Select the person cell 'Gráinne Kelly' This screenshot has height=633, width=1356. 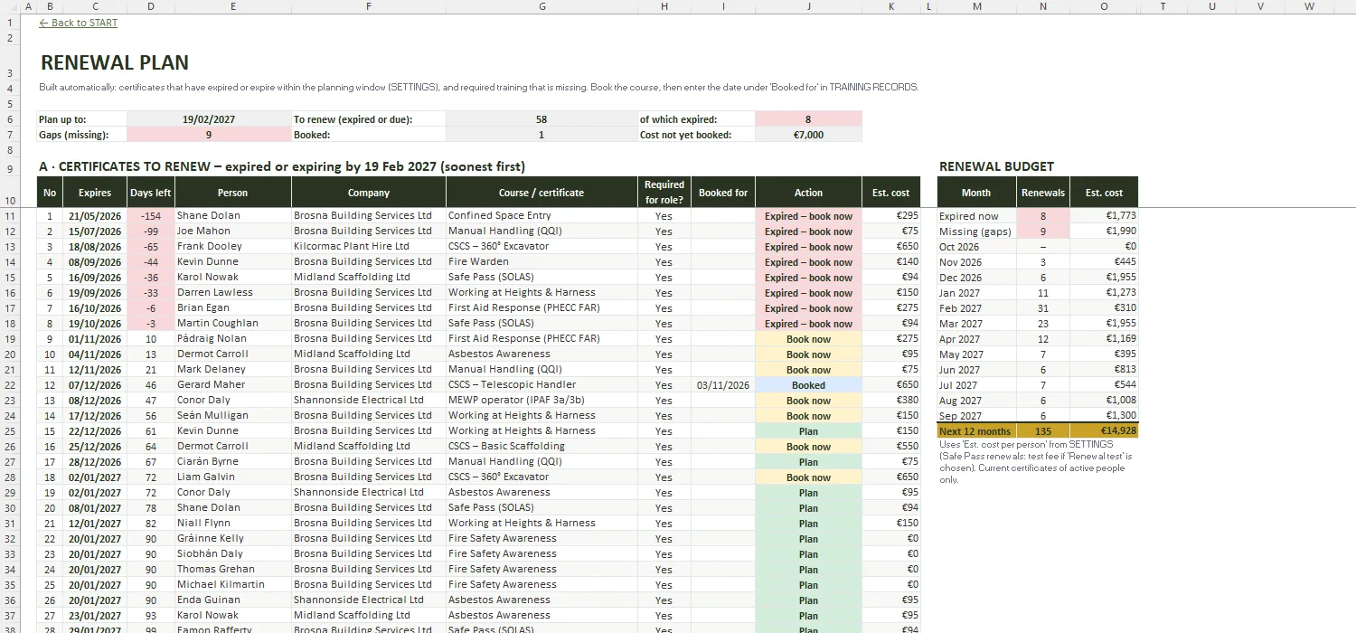233,538
